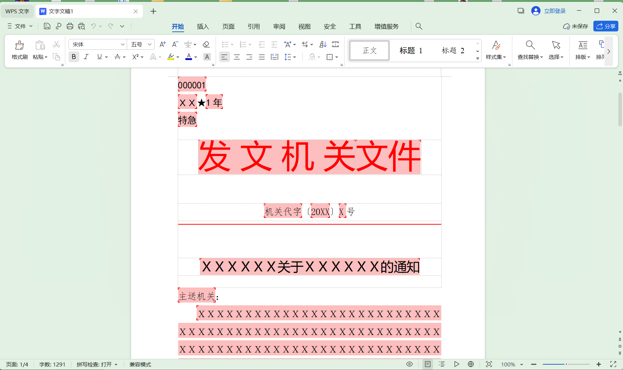Click the 分享 share button
Image resolution: width=623 pixels, height=370 pixels.
tap(606, 26)
